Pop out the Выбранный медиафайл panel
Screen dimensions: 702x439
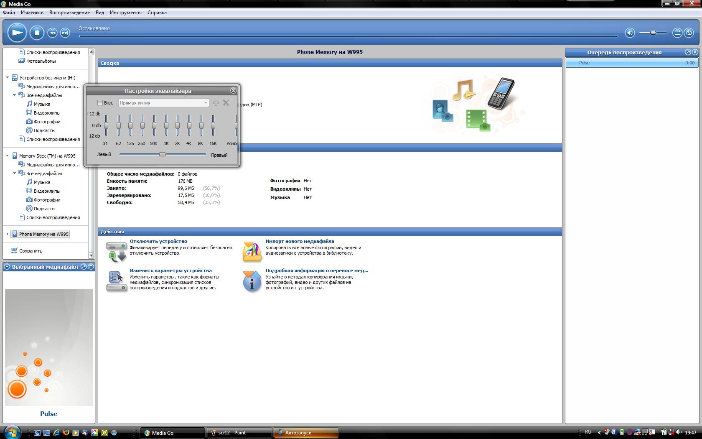pos(84,267)
